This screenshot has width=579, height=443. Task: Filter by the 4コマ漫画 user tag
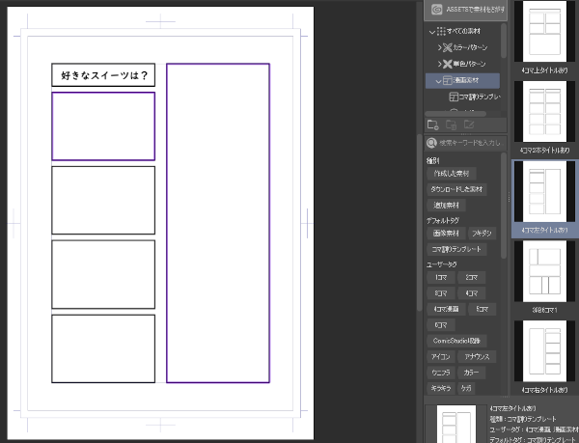pos(446,310)
